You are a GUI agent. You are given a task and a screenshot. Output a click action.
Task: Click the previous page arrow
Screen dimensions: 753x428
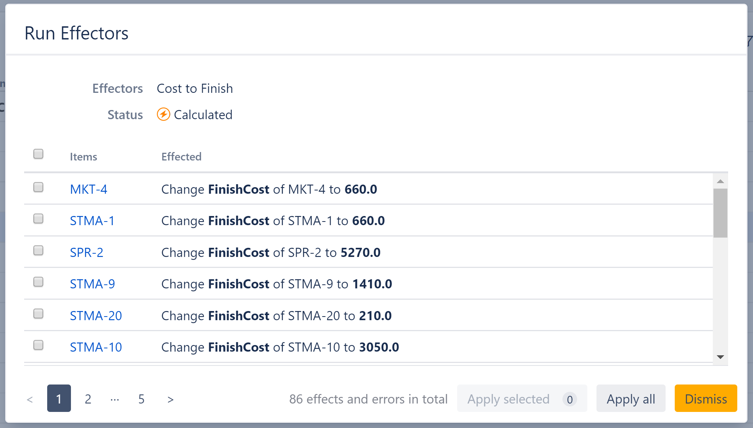coord(30,399)
